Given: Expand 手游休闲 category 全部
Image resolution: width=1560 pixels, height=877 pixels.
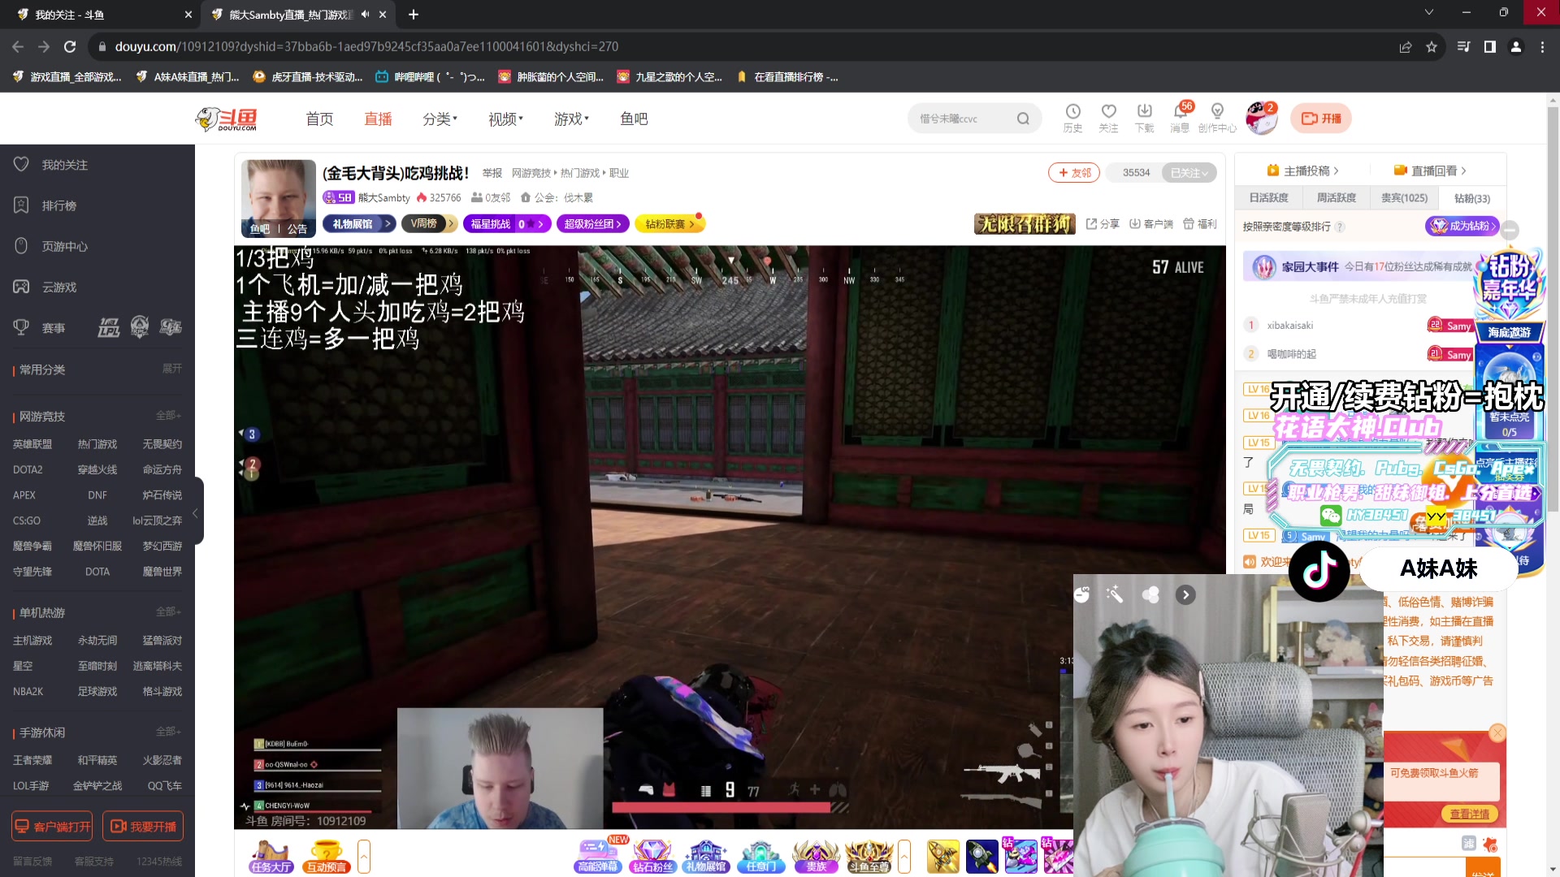Looking at the screenshot, I should (168, 732).
